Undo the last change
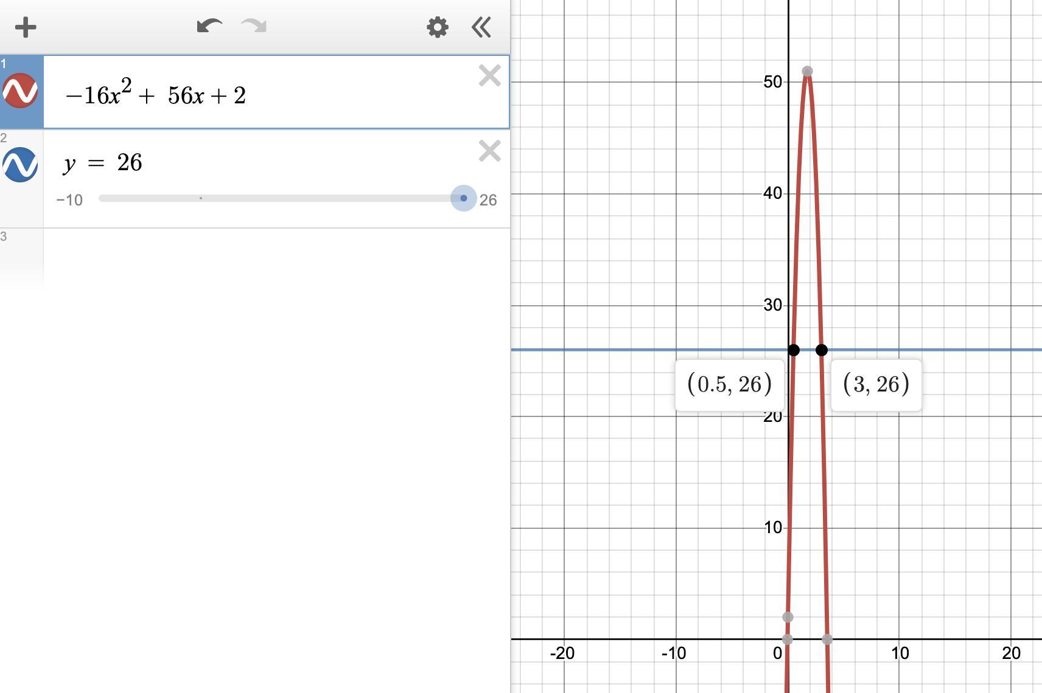Viewport: 1042px width, 693px height. click(209, 26)
